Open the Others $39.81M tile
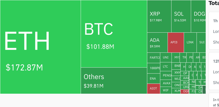The height and width of the screenshot is (107, 219). click(114, 81)
